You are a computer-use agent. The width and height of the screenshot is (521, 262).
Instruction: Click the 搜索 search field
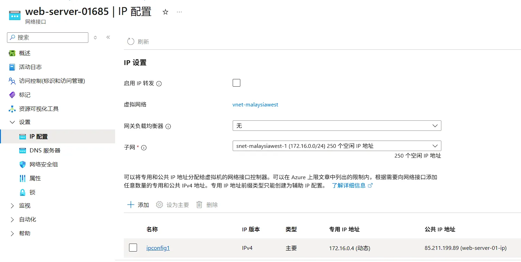(x=47, y=37)
